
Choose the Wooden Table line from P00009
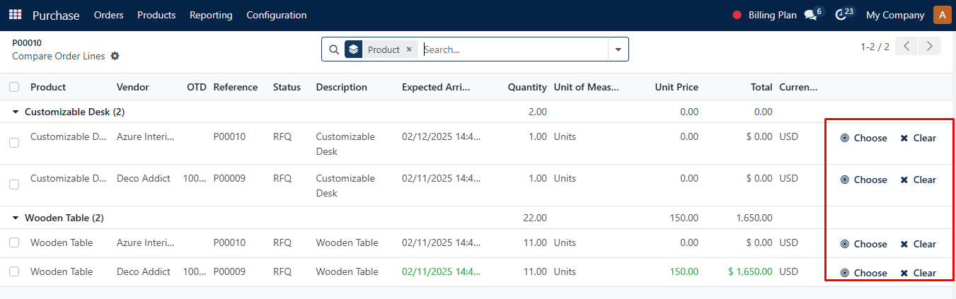(863, 273)
